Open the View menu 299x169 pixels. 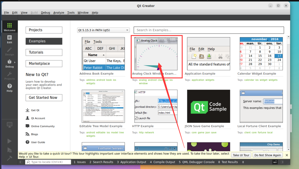[x=24, y=13]
